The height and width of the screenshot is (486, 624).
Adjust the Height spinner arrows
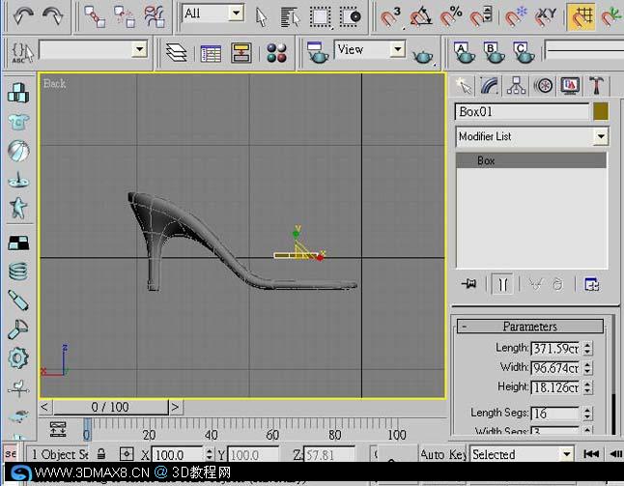point(587,387)
